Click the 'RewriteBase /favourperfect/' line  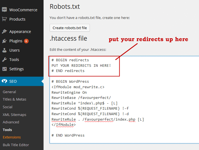(x=81, y=98)
